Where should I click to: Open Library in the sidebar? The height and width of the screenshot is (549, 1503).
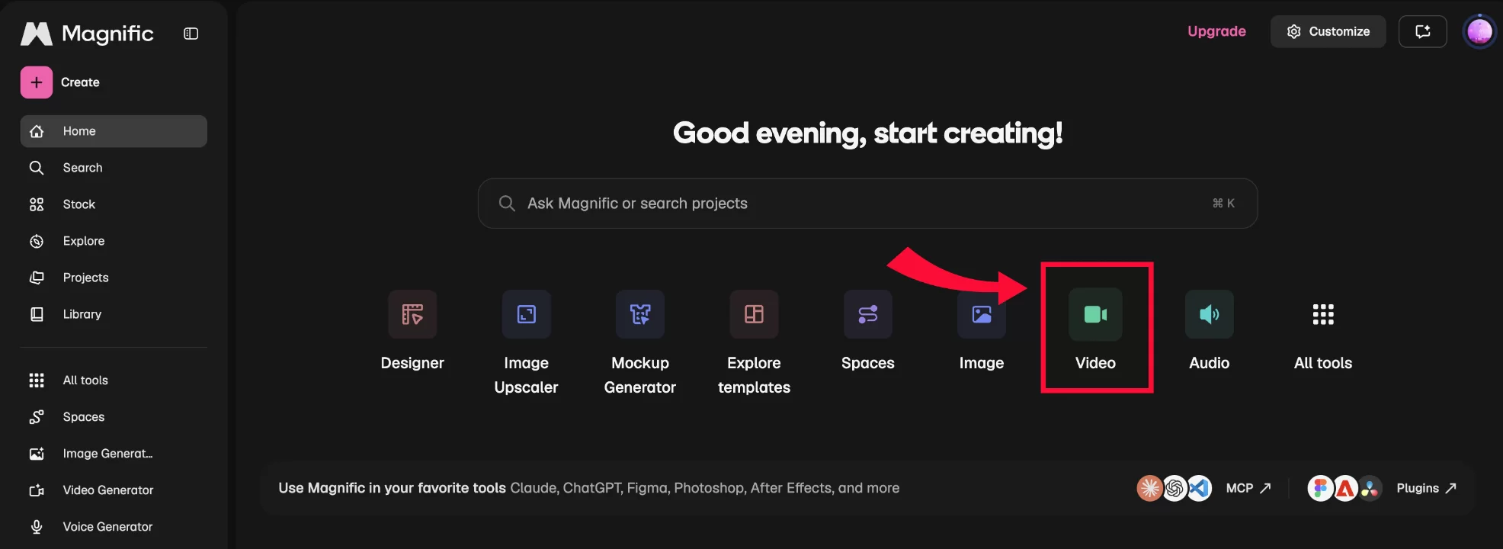114,314
